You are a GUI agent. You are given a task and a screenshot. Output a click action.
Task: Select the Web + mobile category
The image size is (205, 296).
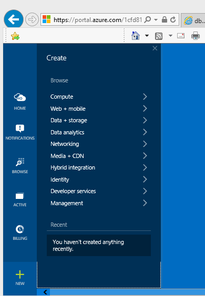[x=99, y=109]
